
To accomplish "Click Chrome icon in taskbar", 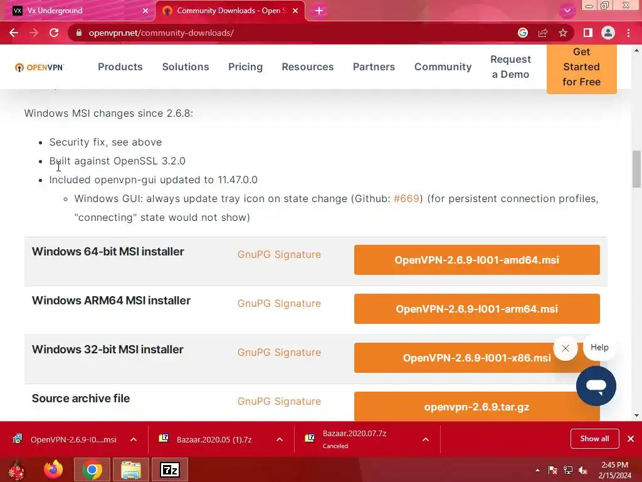I will (92, 469).
